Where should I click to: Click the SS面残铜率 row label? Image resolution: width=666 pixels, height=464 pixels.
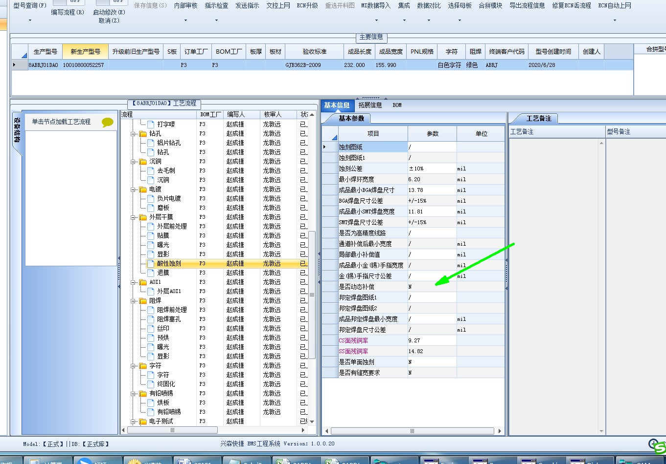point(353,351)
